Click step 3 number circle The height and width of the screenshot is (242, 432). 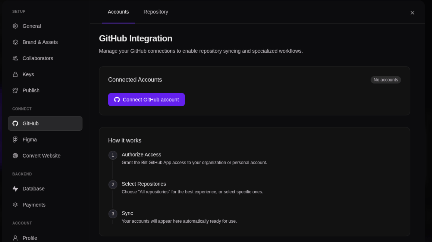click(x=113, y=214)
